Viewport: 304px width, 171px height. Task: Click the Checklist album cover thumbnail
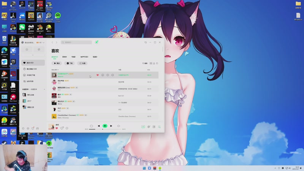point(54,116)
